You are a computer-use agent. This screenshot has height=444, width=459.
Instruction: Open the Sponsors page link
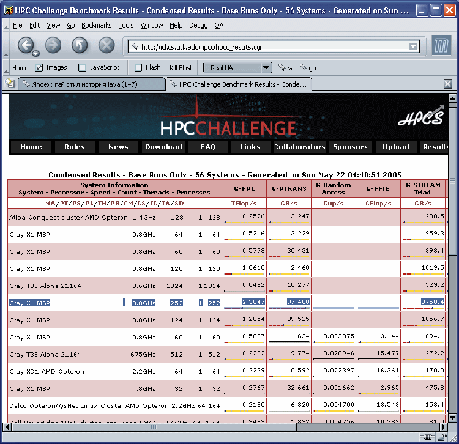point(351,147)
